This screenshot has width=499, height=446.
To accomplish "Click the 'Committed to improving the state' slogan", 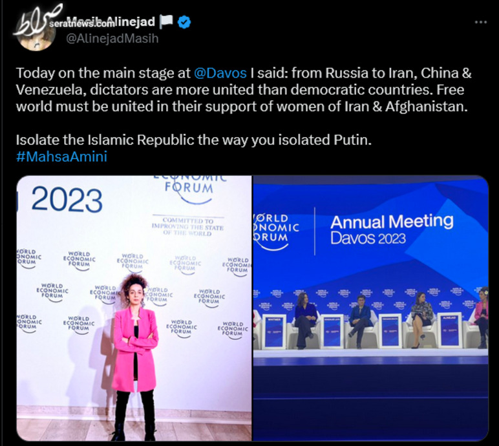I will point(187,227).
